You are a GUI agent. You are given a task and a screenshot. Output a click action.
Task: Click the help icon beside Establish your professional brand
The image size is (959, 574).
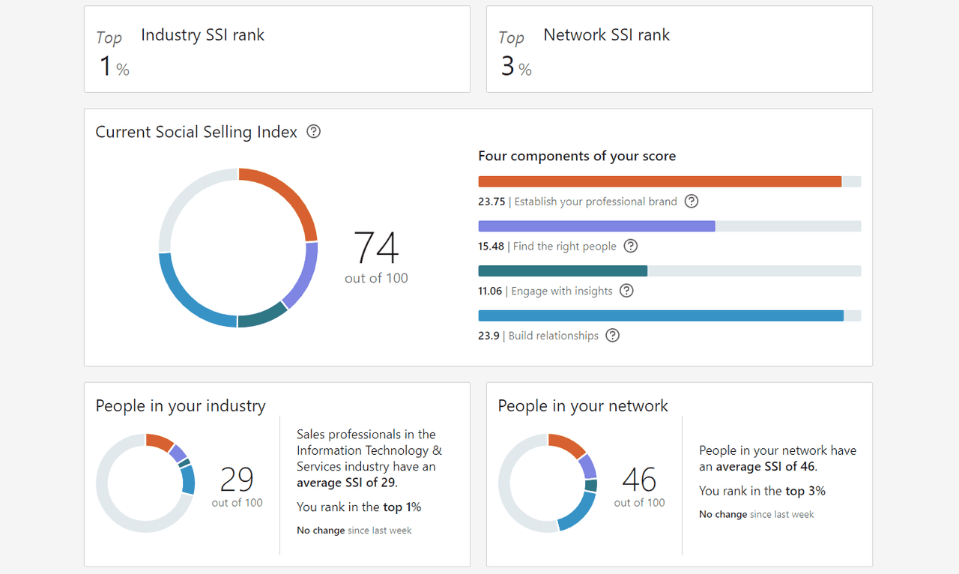pos(691,201)
